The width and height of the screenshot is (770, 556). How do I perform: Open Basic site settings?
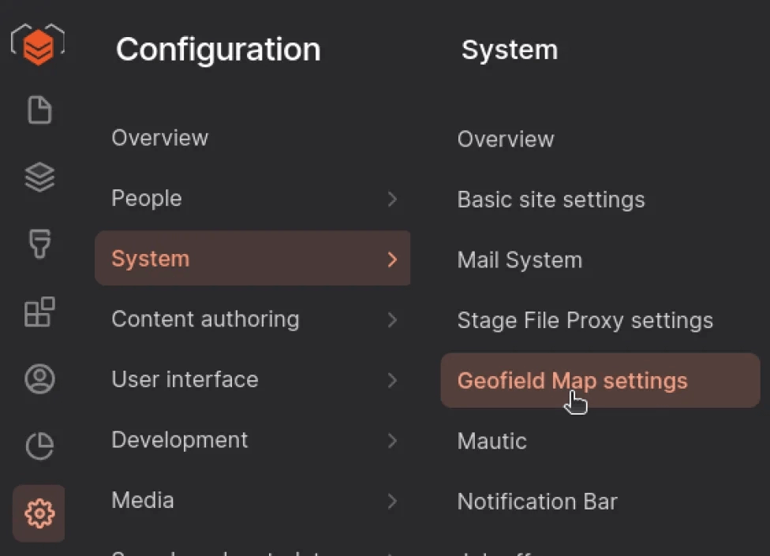tap(550, 200)
